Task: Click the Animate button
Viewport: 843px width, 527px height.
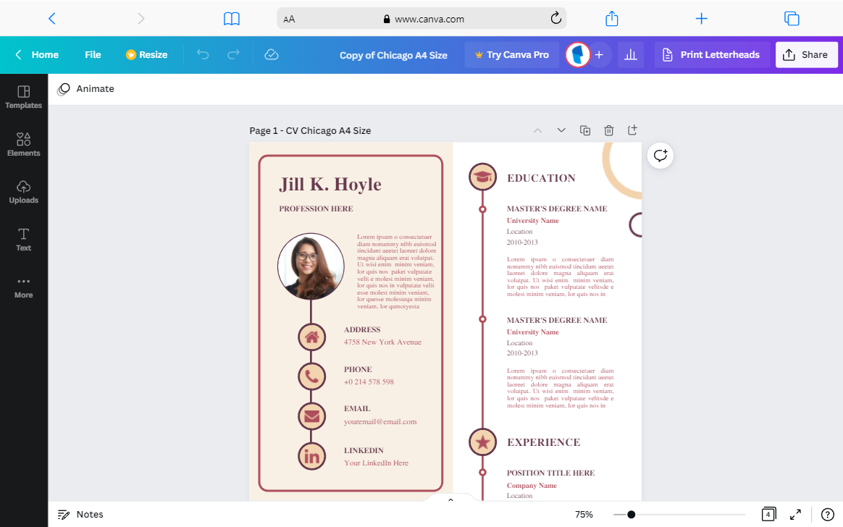Action: coord(86,88)
